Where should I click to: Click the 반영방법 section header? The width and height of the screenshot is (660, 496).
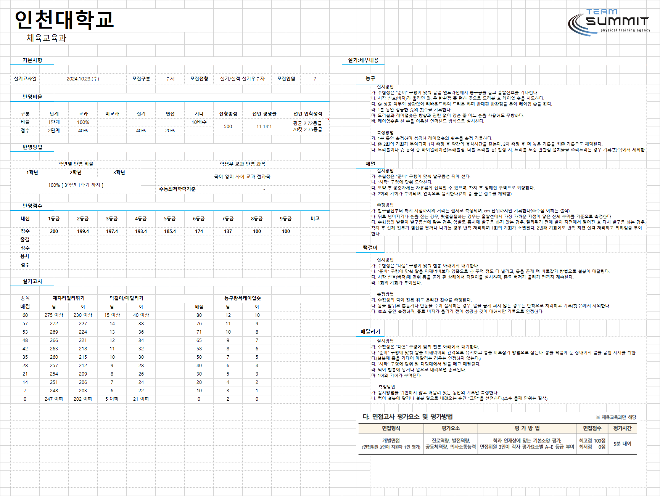click(32, 147)
